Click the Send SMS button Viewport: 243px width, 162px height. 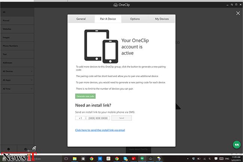pos(121,118)
